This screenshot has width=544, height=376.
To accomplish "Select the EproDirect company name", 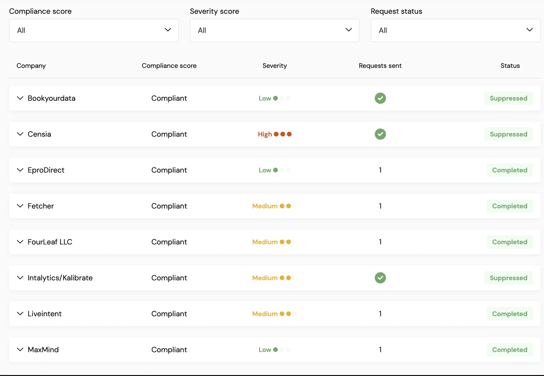I will 46,170.
